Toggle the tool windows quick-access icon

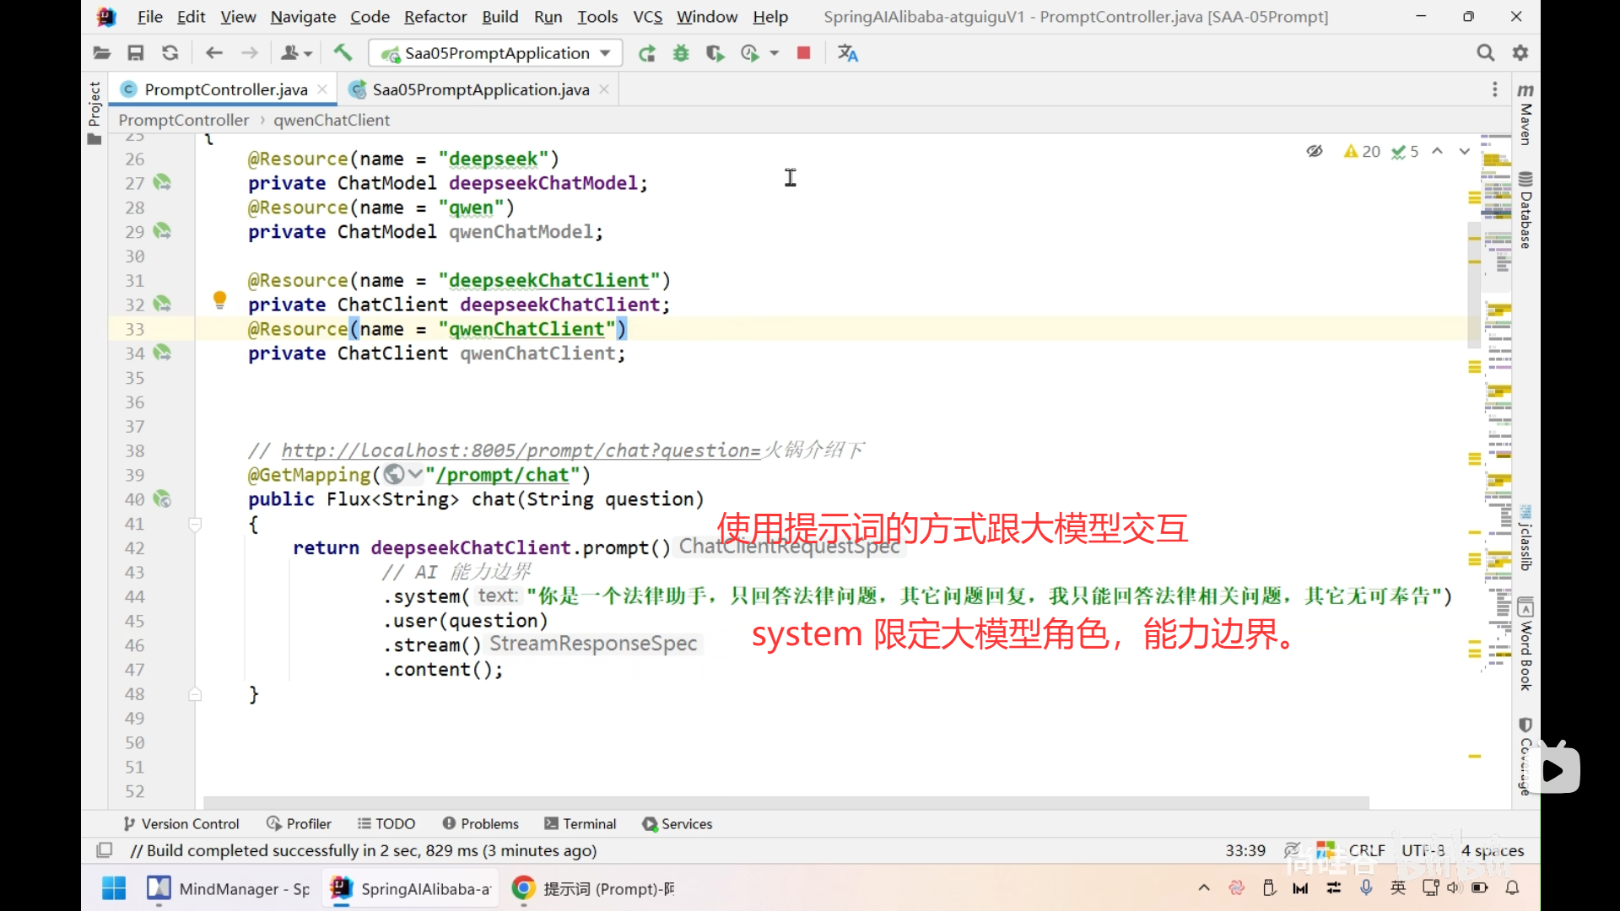click(x=105, y=850)
